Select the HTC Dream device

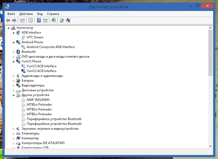(x=35, y=37)
